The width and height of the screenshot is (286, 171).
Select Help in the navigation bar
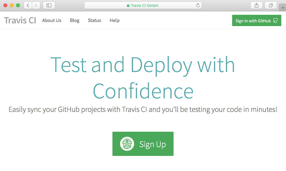pyautogui.click(x=114, y=20)
